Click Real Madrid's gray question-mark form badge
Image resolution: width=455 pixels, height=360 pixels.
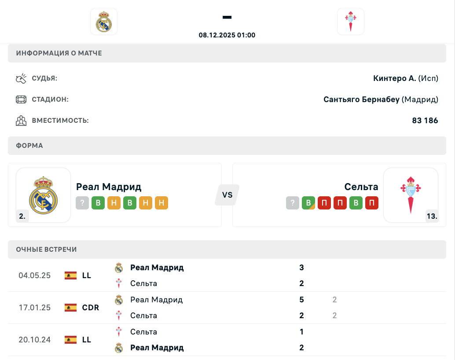[82, 203]
